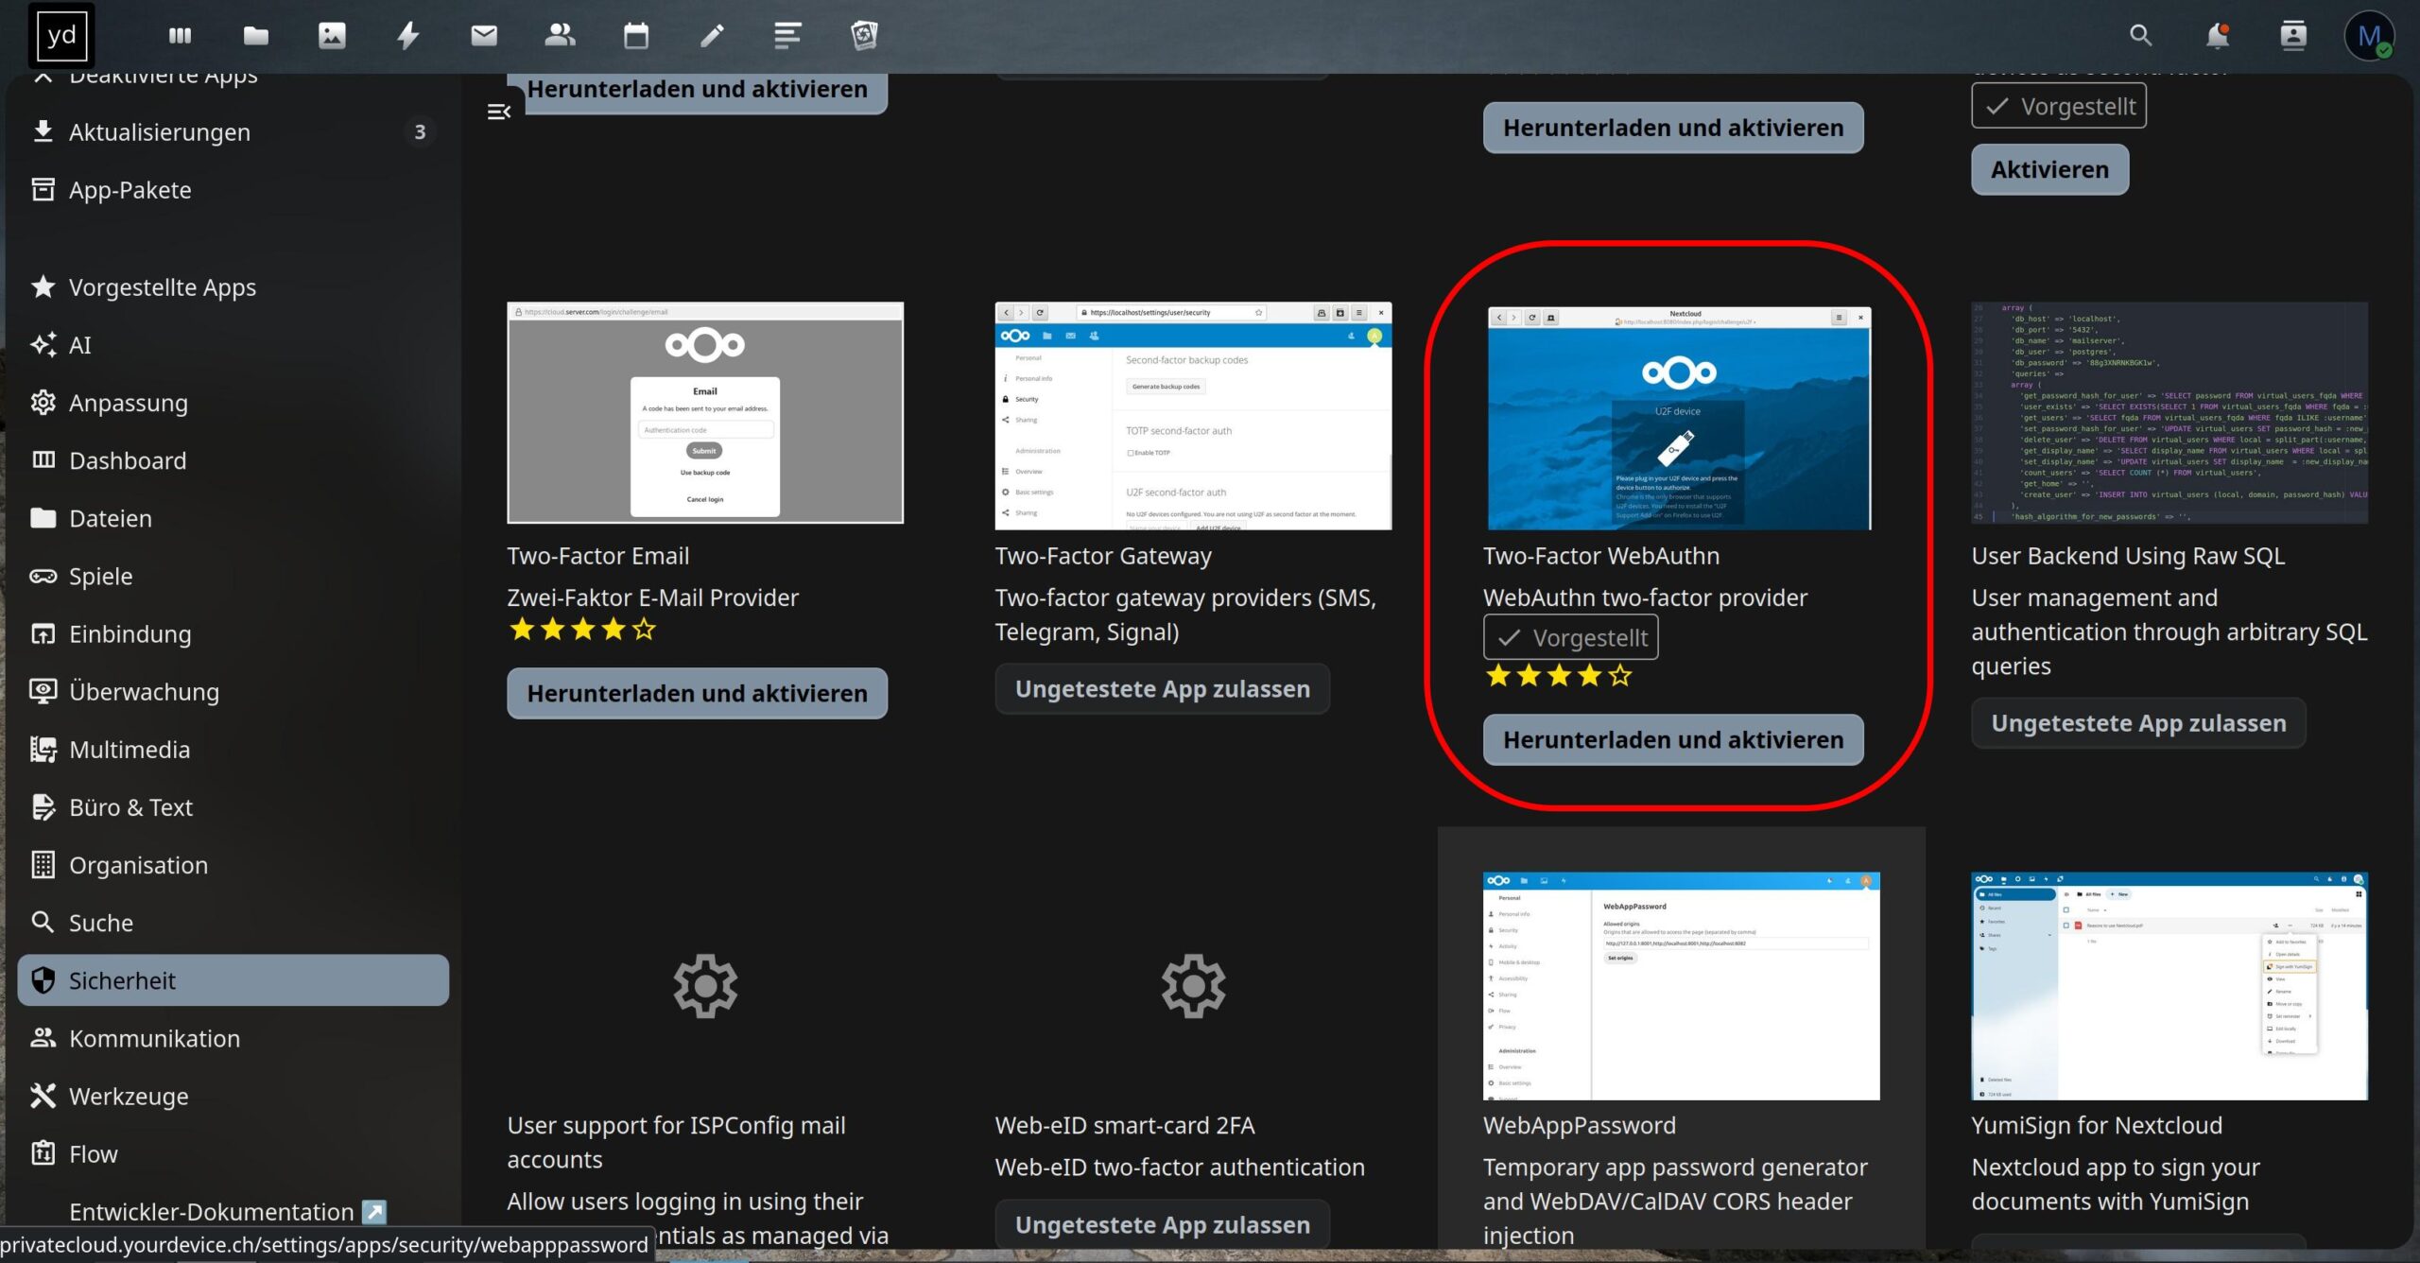This screenshot has width=2420, height=1263.
Task: Download and activate Two-Factor WebAuthn
Action: [1672, 740]
